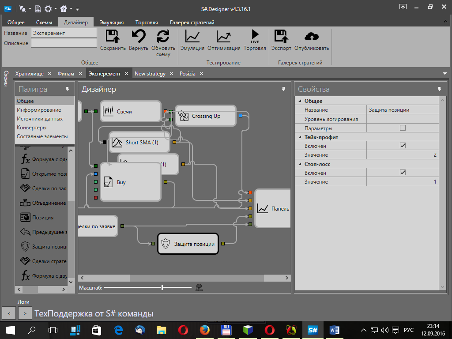Select Формула с одним palette item

coord(43,159)
